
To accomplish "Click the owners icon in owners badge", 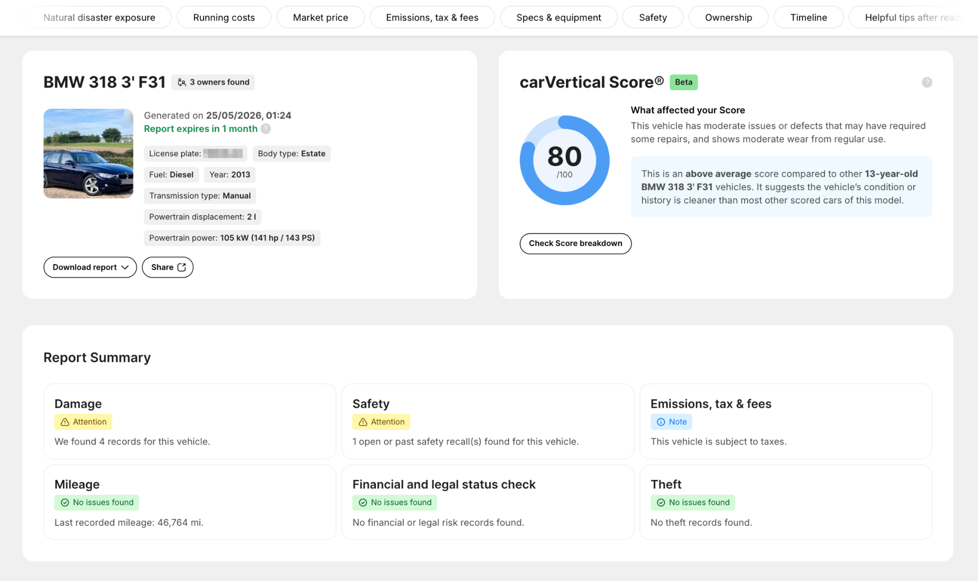I will (x=182, y=82).
